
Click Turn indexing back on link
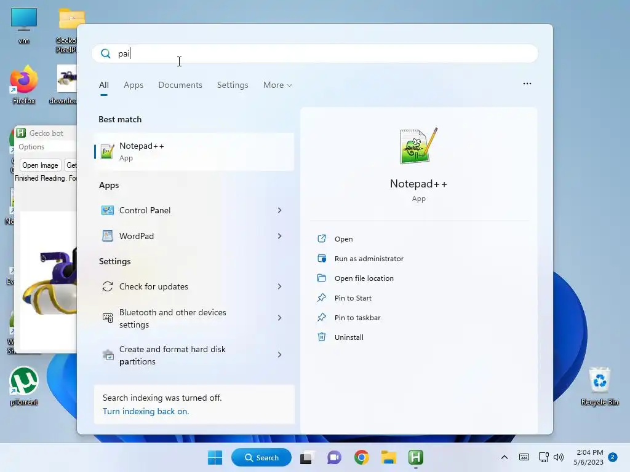pos(146,411)
